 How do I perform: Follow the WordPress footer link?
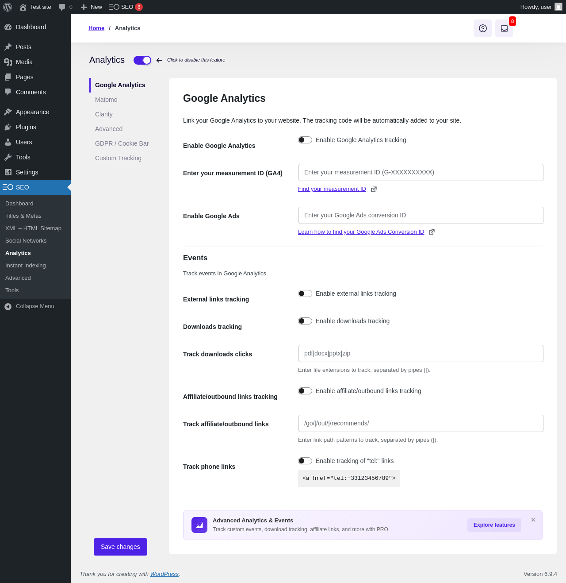click(164, 574)
